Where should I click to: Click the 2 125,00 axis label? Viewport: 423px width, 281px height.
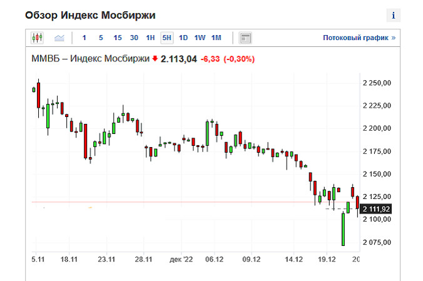[377, 197]
